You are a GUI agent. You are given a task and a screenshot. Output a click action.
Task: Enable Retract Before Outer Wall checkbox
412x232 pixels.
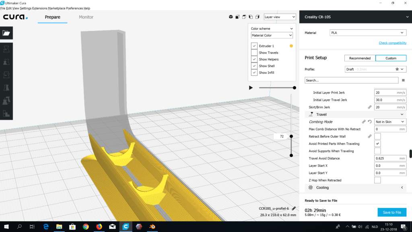tap(377, 136)
